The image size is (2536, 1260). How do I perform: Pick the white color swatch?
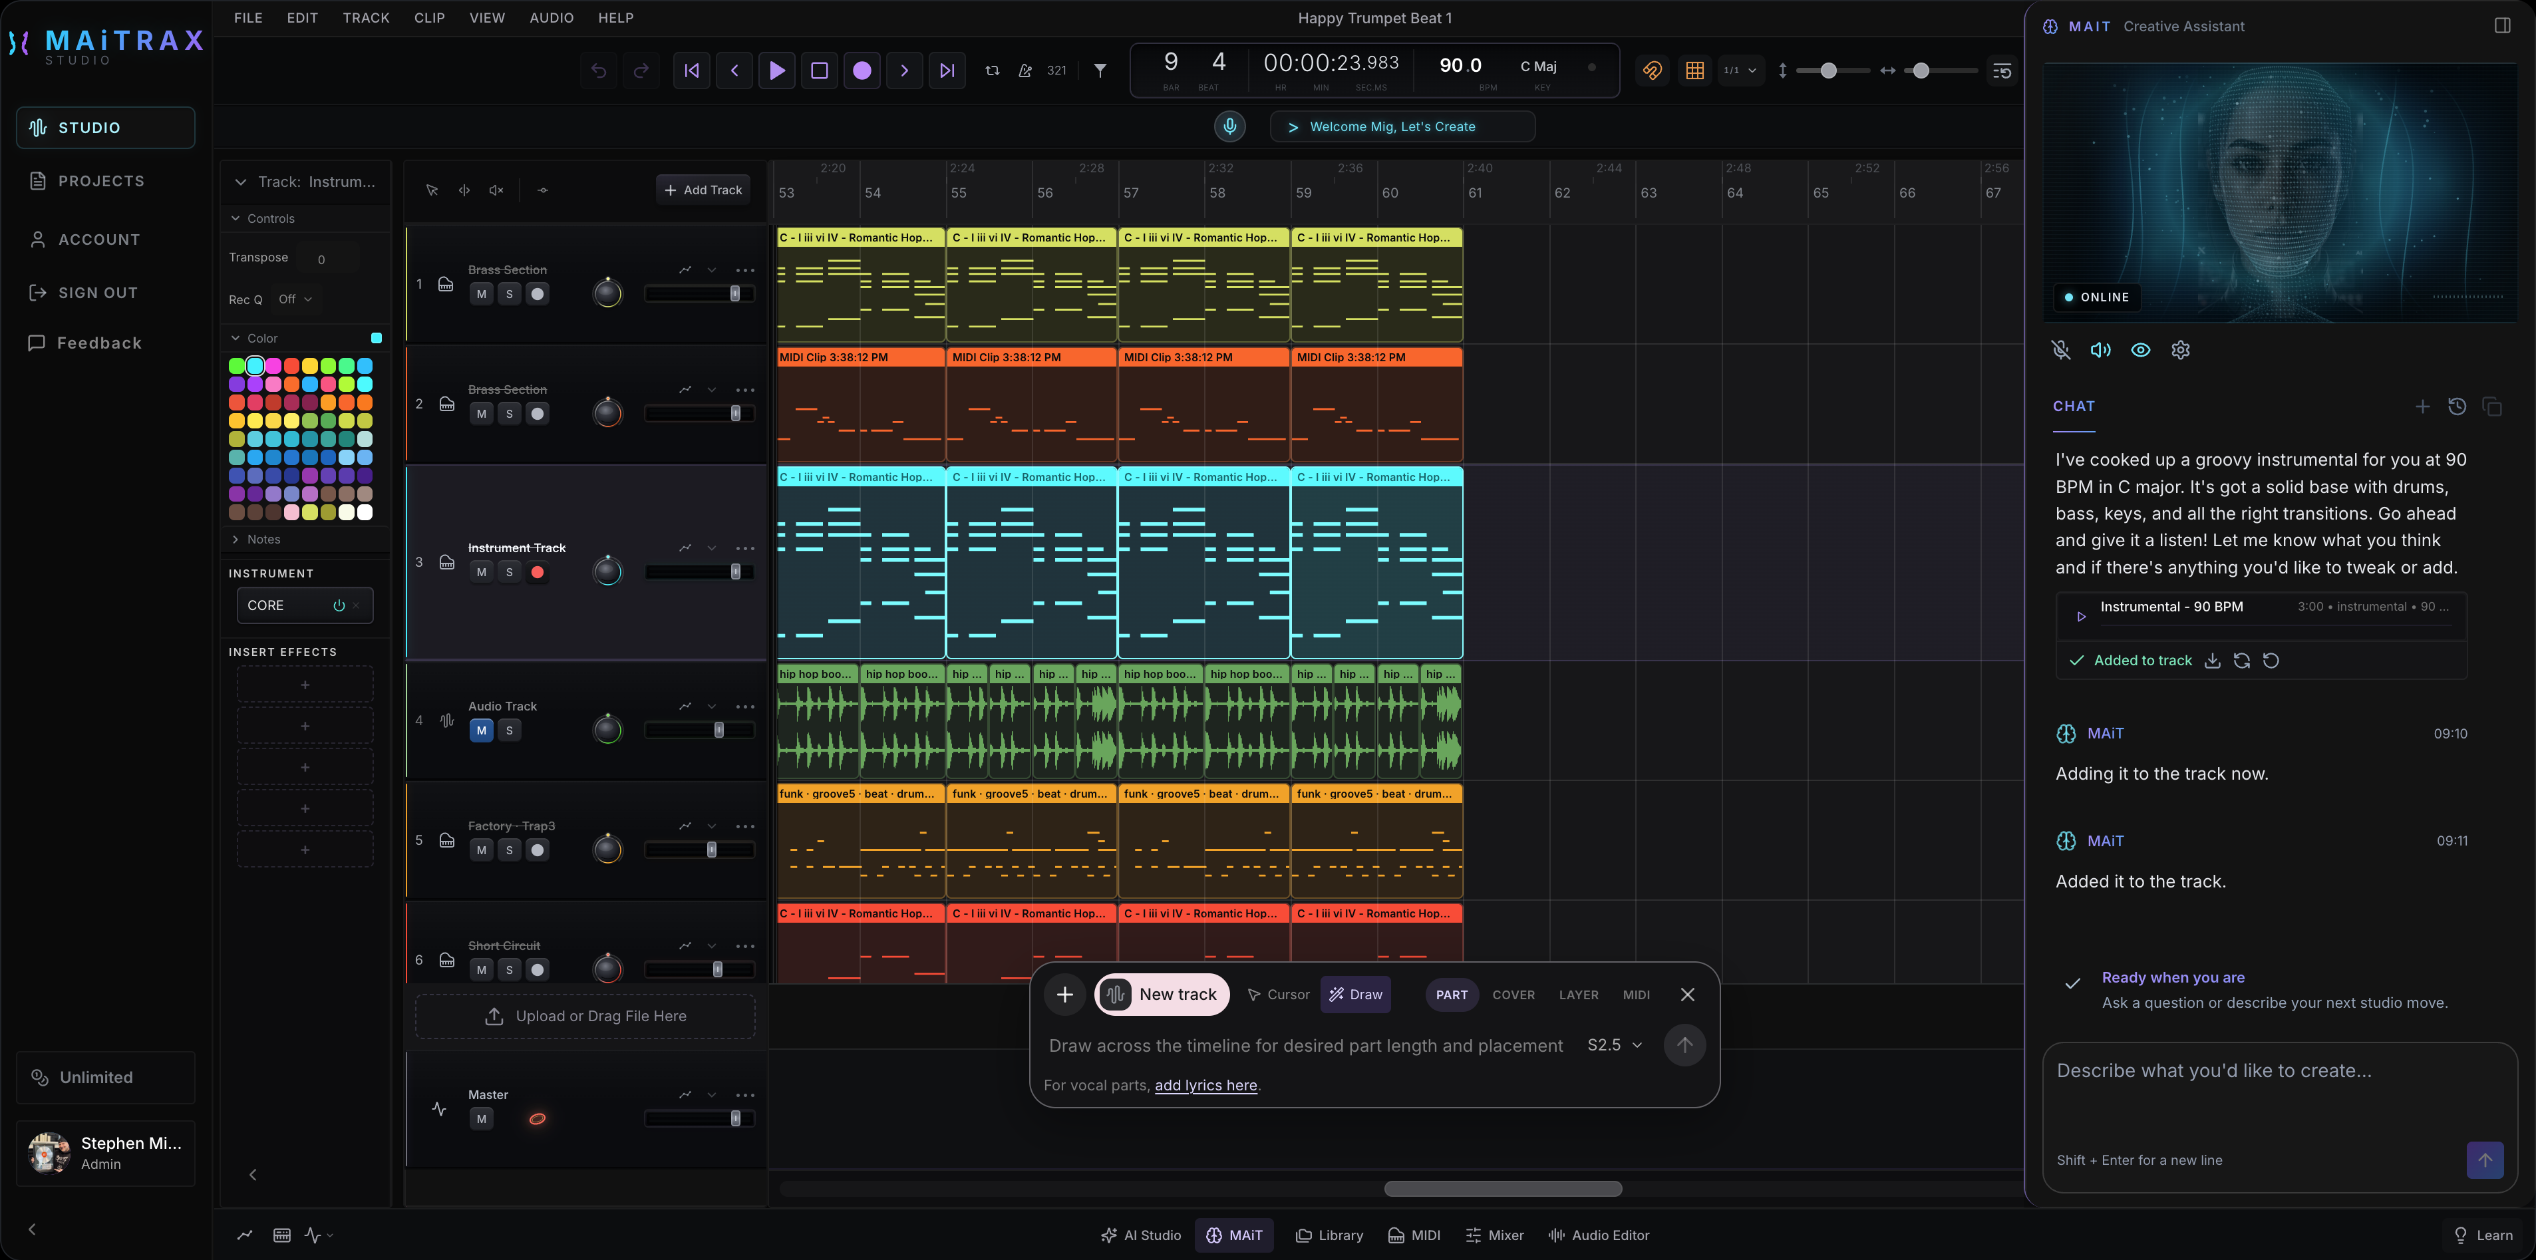[x=365, y=512]
